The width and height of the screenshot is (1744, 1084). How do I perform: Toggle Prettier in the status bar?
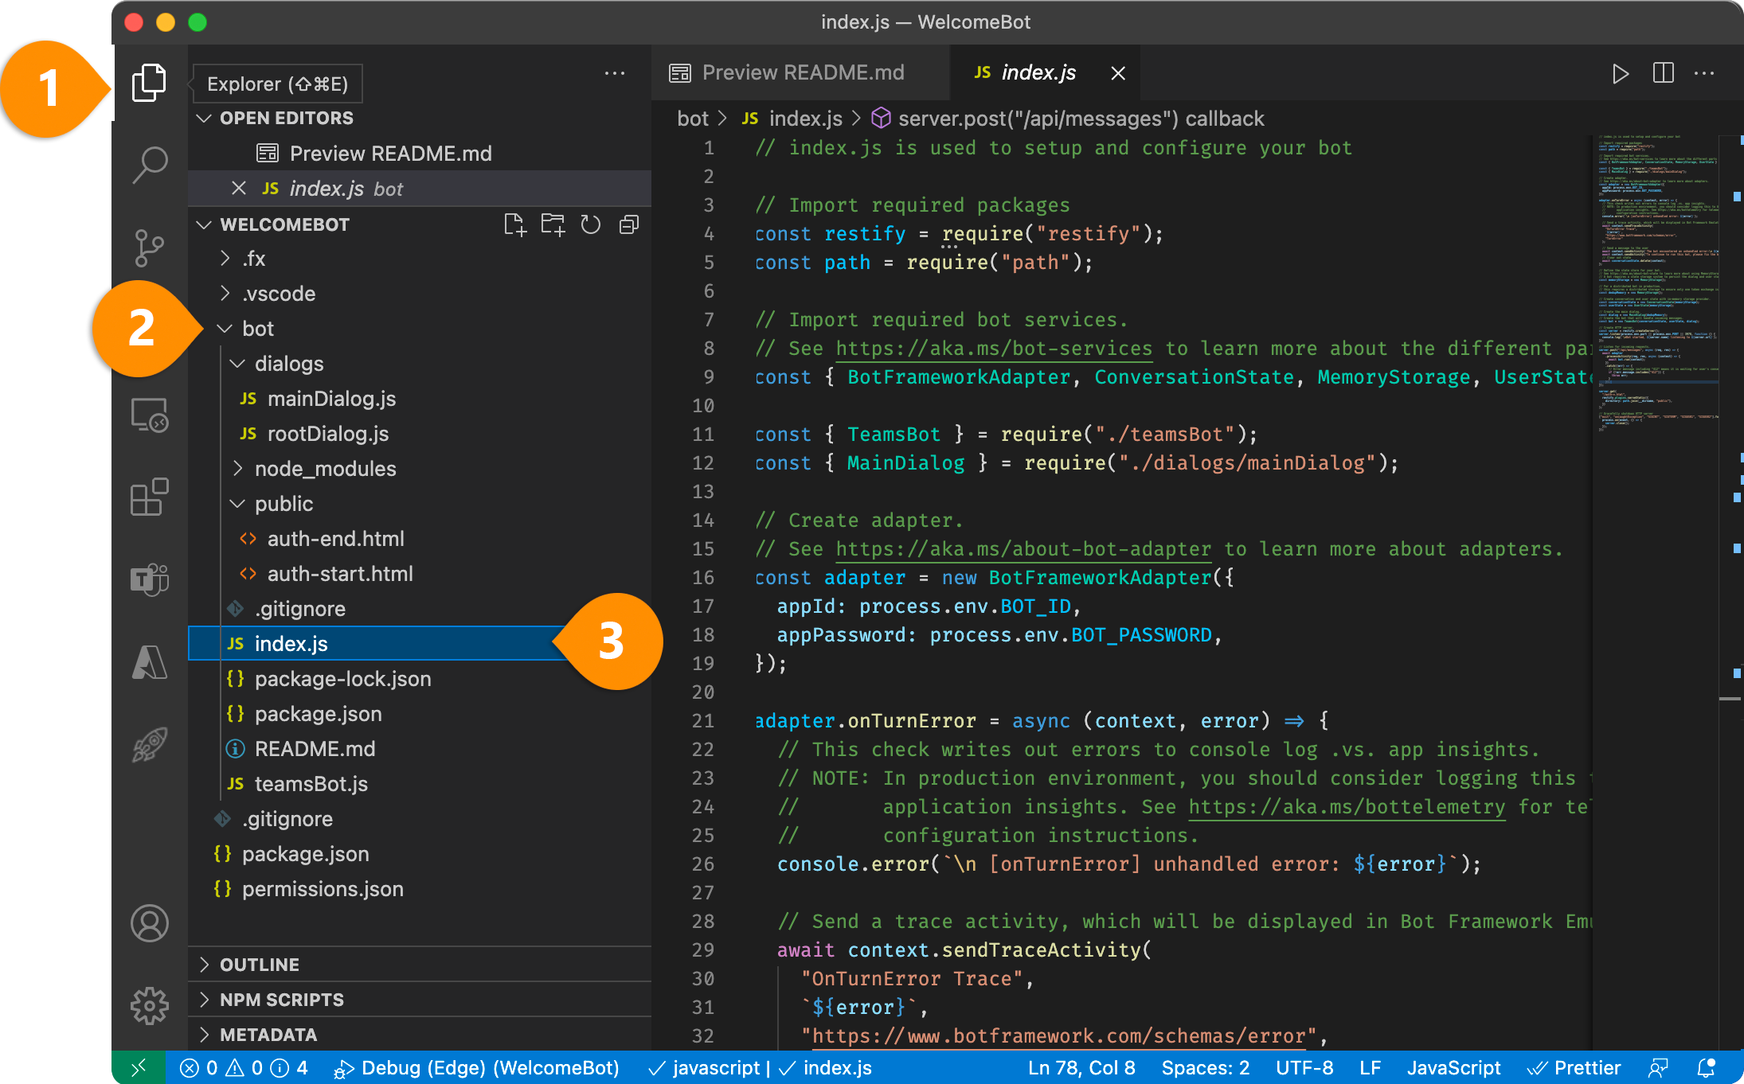(1574, 1068)
